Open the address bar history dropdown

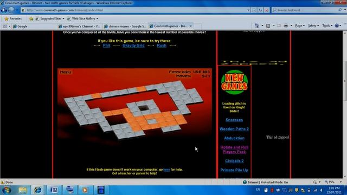point(248,10)
